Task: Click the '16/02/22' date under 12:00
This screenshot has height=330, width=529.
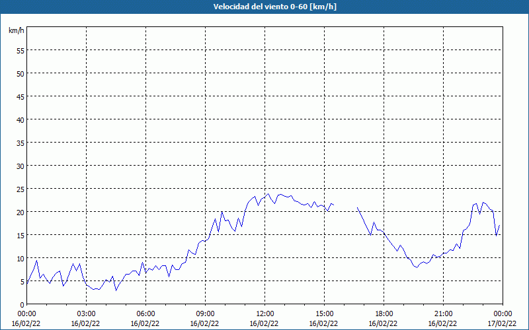Action: [x=264, y=323]
